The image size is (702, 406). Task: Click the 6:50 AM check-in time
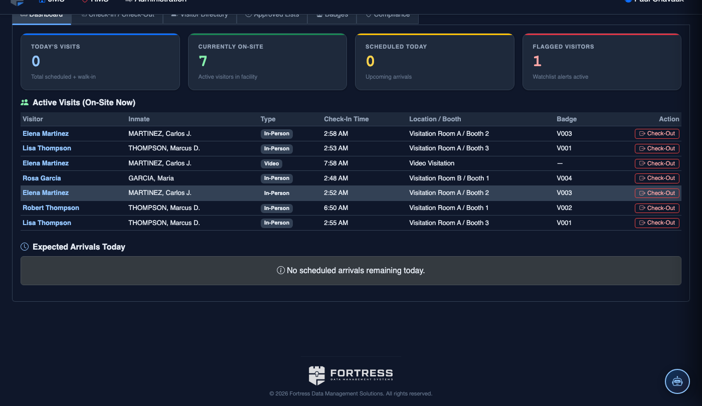point(336,208)
